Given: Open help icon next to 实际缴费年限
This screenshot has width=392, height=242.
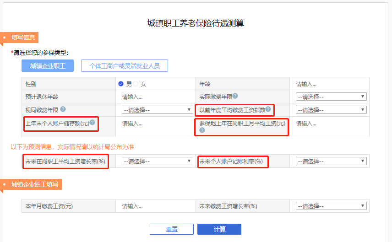Looking at the screenshot, I should 235,96.
